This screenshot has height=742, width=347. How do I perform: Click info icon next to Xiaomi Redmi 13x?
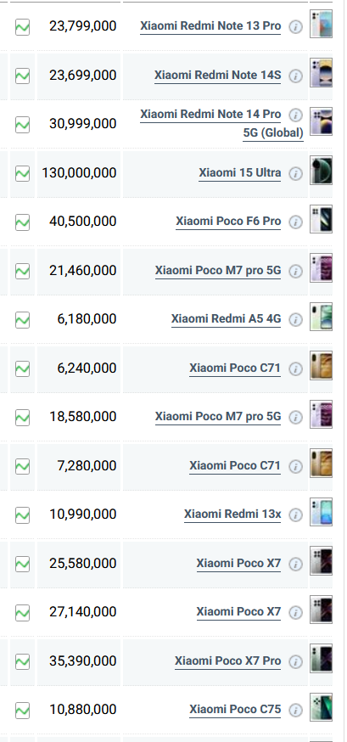coord(295,514)
